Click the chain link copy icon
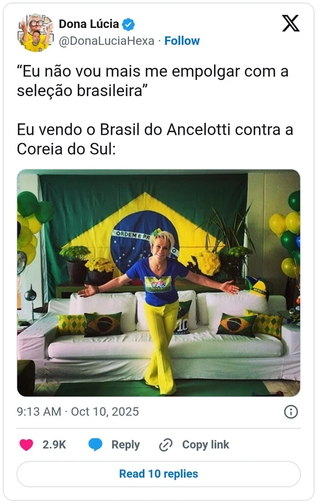The width and height of the screenshot is (317, 504). coord(166,445)
